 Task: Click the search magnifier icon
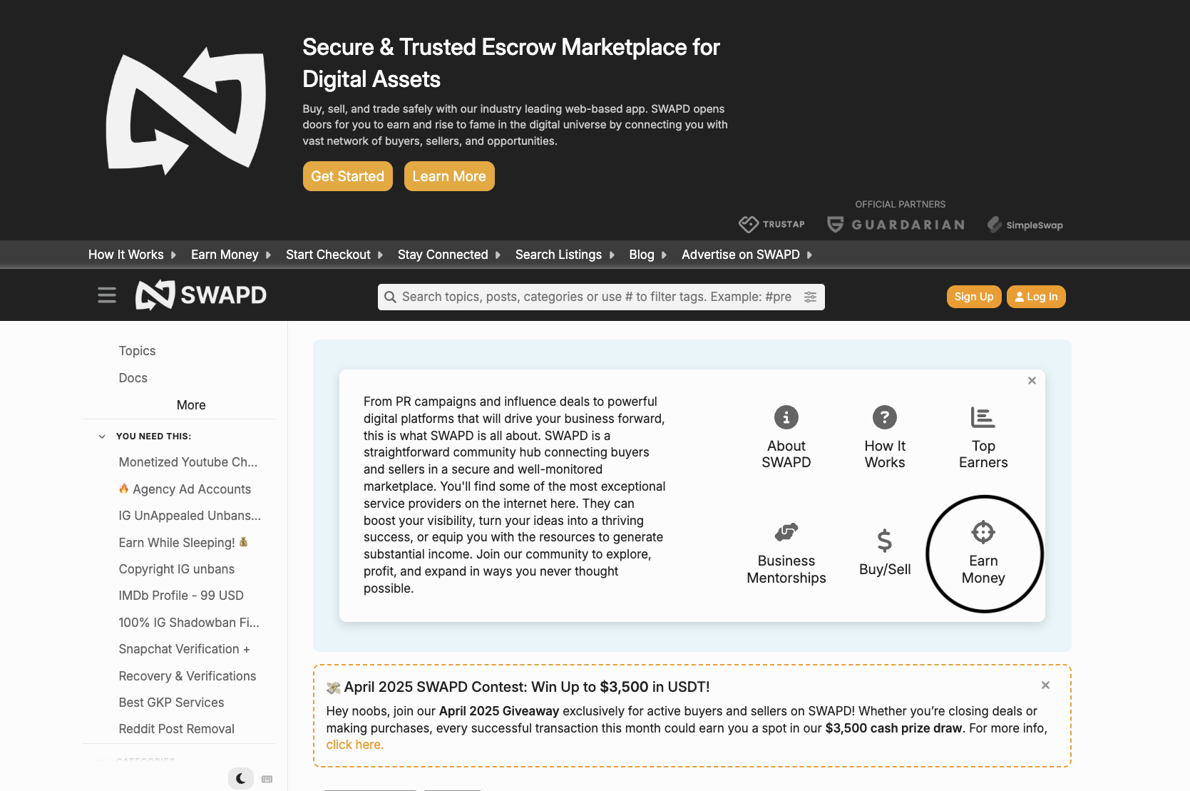(x=390, y=297)
